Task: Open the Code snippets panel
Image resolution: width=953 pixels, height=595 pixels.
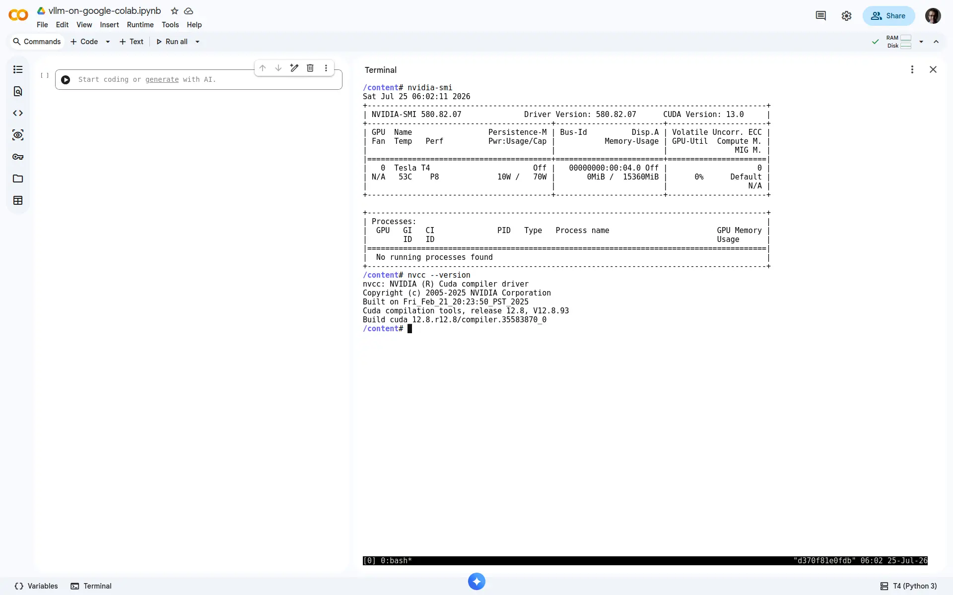Action: [x=18, y=113]
